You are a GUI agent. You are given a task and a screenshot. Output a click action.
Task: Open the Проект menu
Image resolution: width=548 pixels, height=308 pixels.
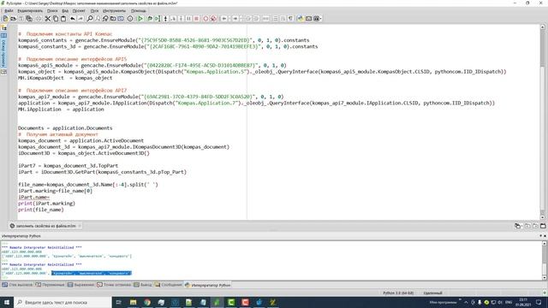pyautogui.click(x=79, y=11)
